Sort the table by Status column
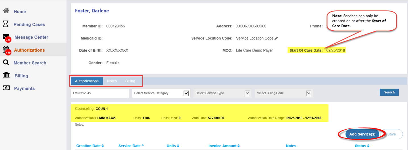This screenshot has height=150, width=408. [x=362, y=146]
